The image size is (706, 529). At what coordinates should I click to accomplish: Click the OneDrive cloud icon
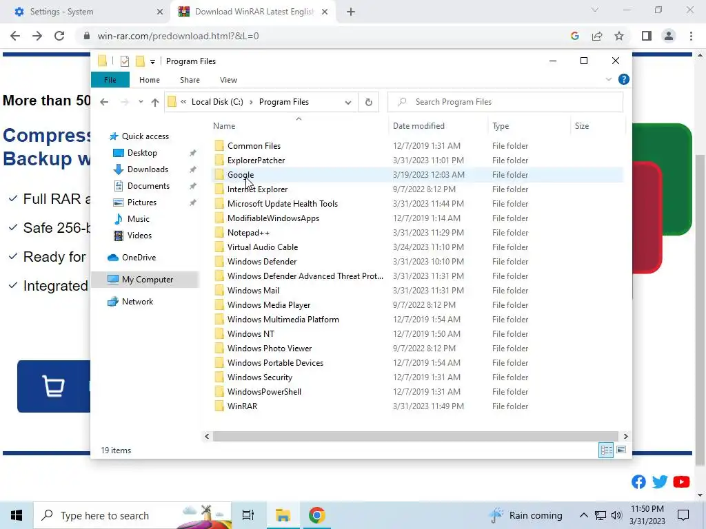click(113, 258)
